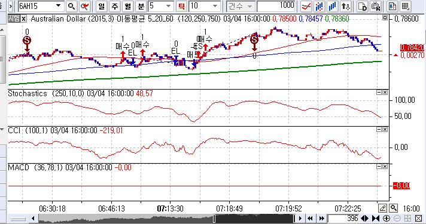Click the chart overview scrollbar slider
Viewport: 426px width, 224px height.
[254, 218]
